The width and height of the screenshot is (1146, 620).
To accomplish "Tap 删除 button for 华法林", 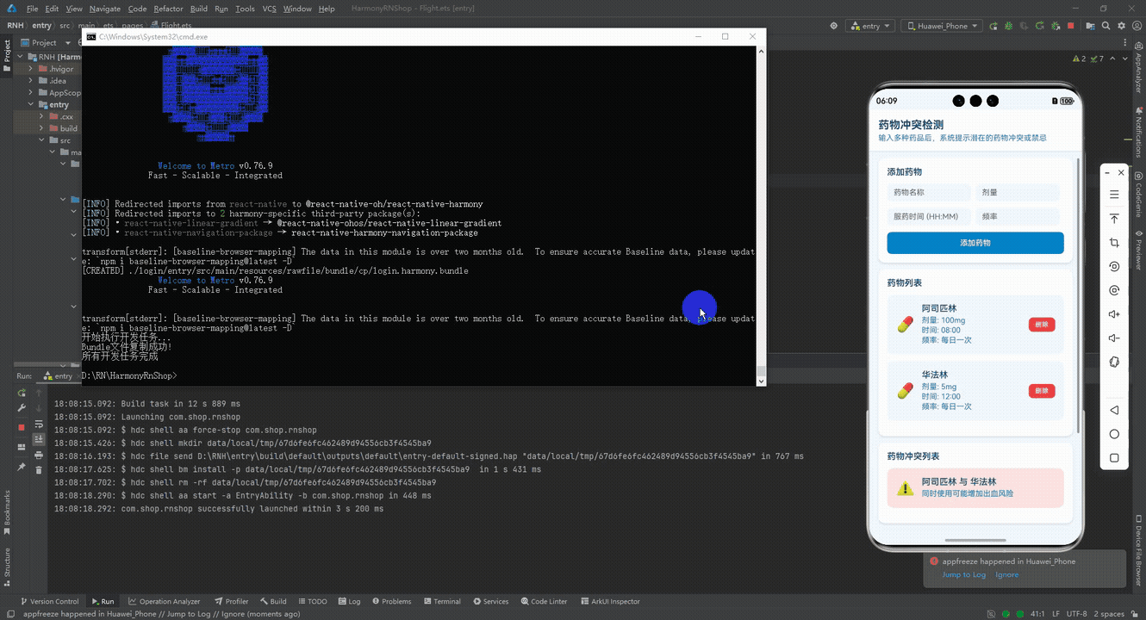I will 1042,391.
